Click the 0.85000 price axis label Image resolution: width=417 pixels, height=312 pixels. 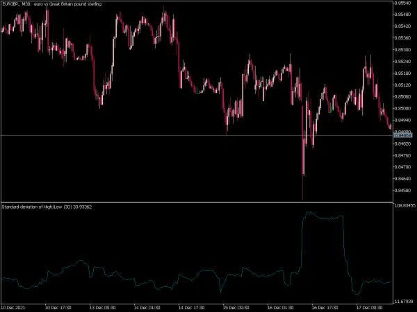coord(402,109)
